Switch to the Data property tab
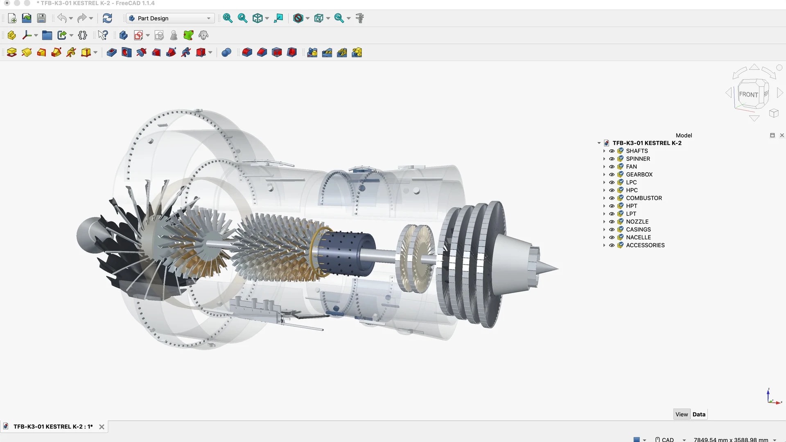The height and width of the screenshot is (442, 786). (x=699, y=415)
